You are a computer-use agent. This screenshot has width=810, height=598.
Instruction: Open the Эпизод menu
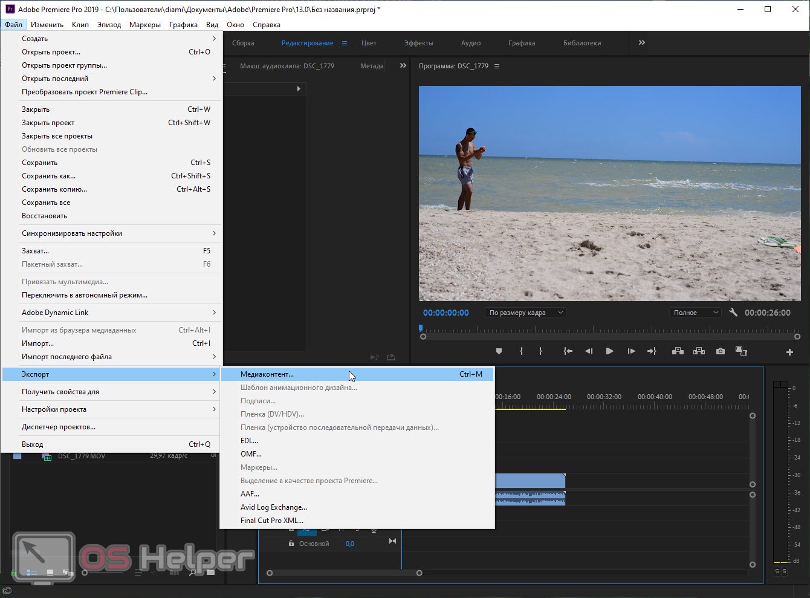point(109,25)
